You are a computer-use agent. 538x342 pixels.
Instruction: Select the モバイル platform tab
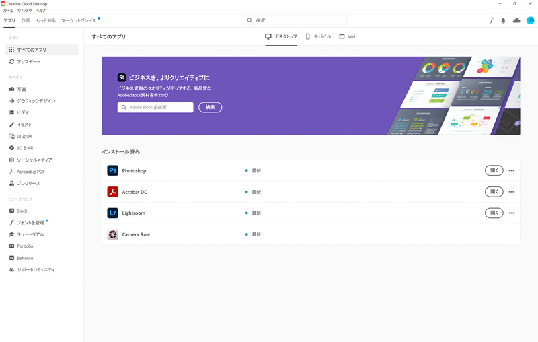click(x=318, y=36)
